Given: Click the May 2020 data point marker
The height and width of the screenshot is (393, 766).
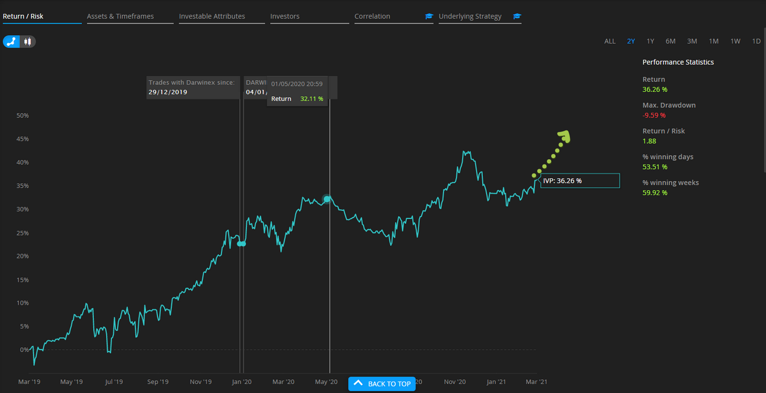Looking at the screenshot, I should [327, 199].
